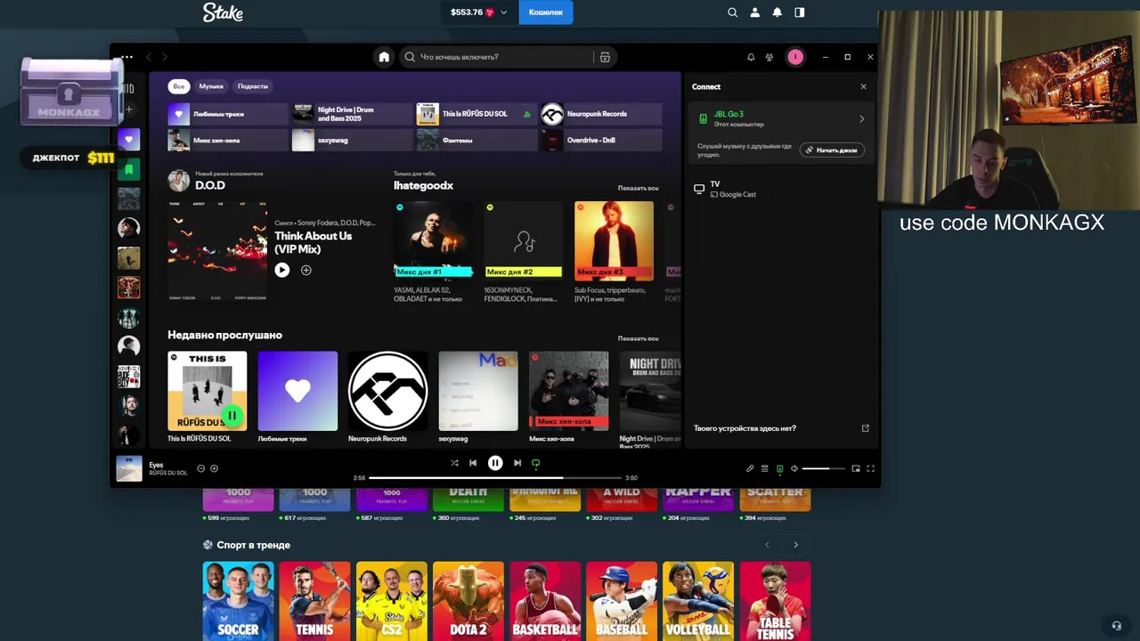Open DOTA 2 sport tile on Stake
1140x641 pixels.
468,601
